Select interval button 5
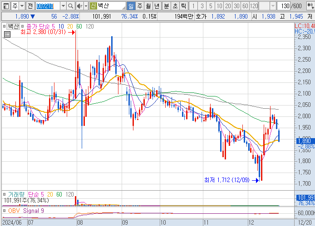Viewport: 315px width, 226px height. pos(211,6)
